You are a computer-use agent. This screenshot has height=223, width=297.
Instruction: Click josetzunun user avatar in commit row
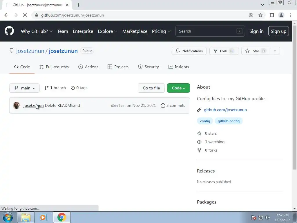[17, 105]
